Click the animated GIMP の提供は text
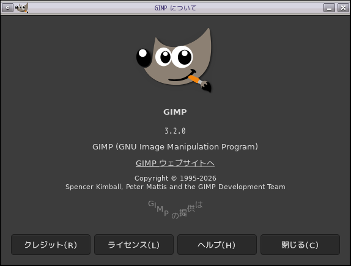The height and width of the screenshot is (266, 351). tap(175, 209)
